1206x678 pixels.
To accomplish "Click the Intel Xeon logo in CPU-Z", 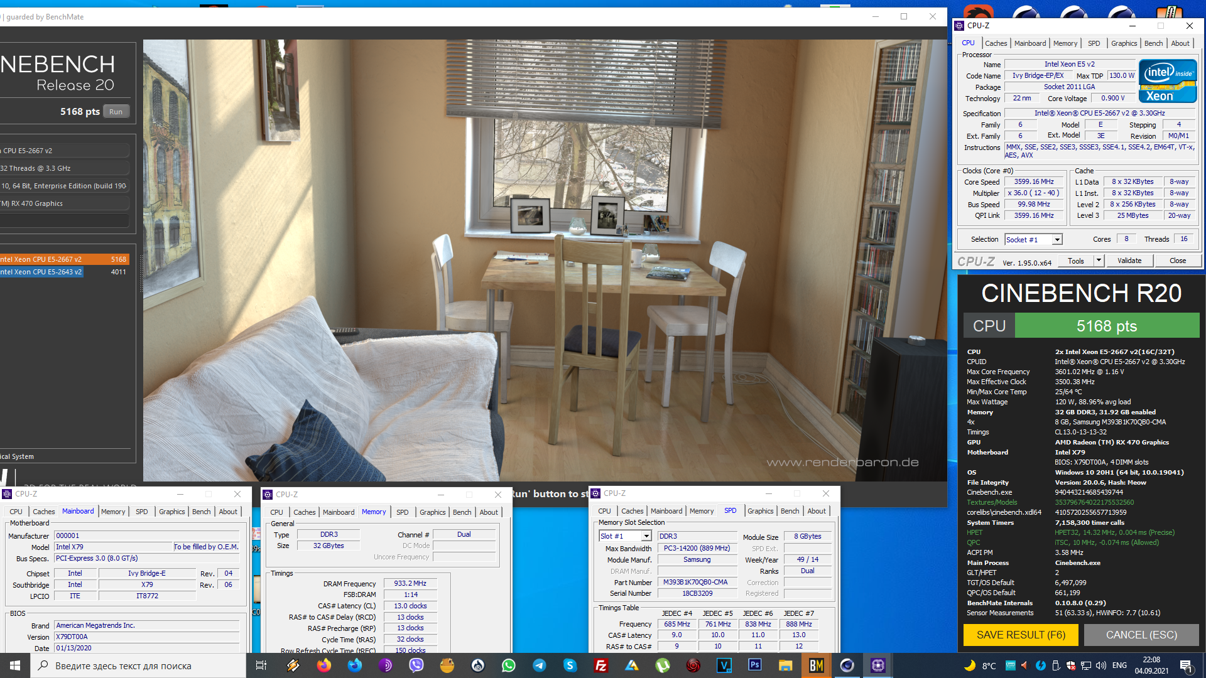I will pos(1168,81).
